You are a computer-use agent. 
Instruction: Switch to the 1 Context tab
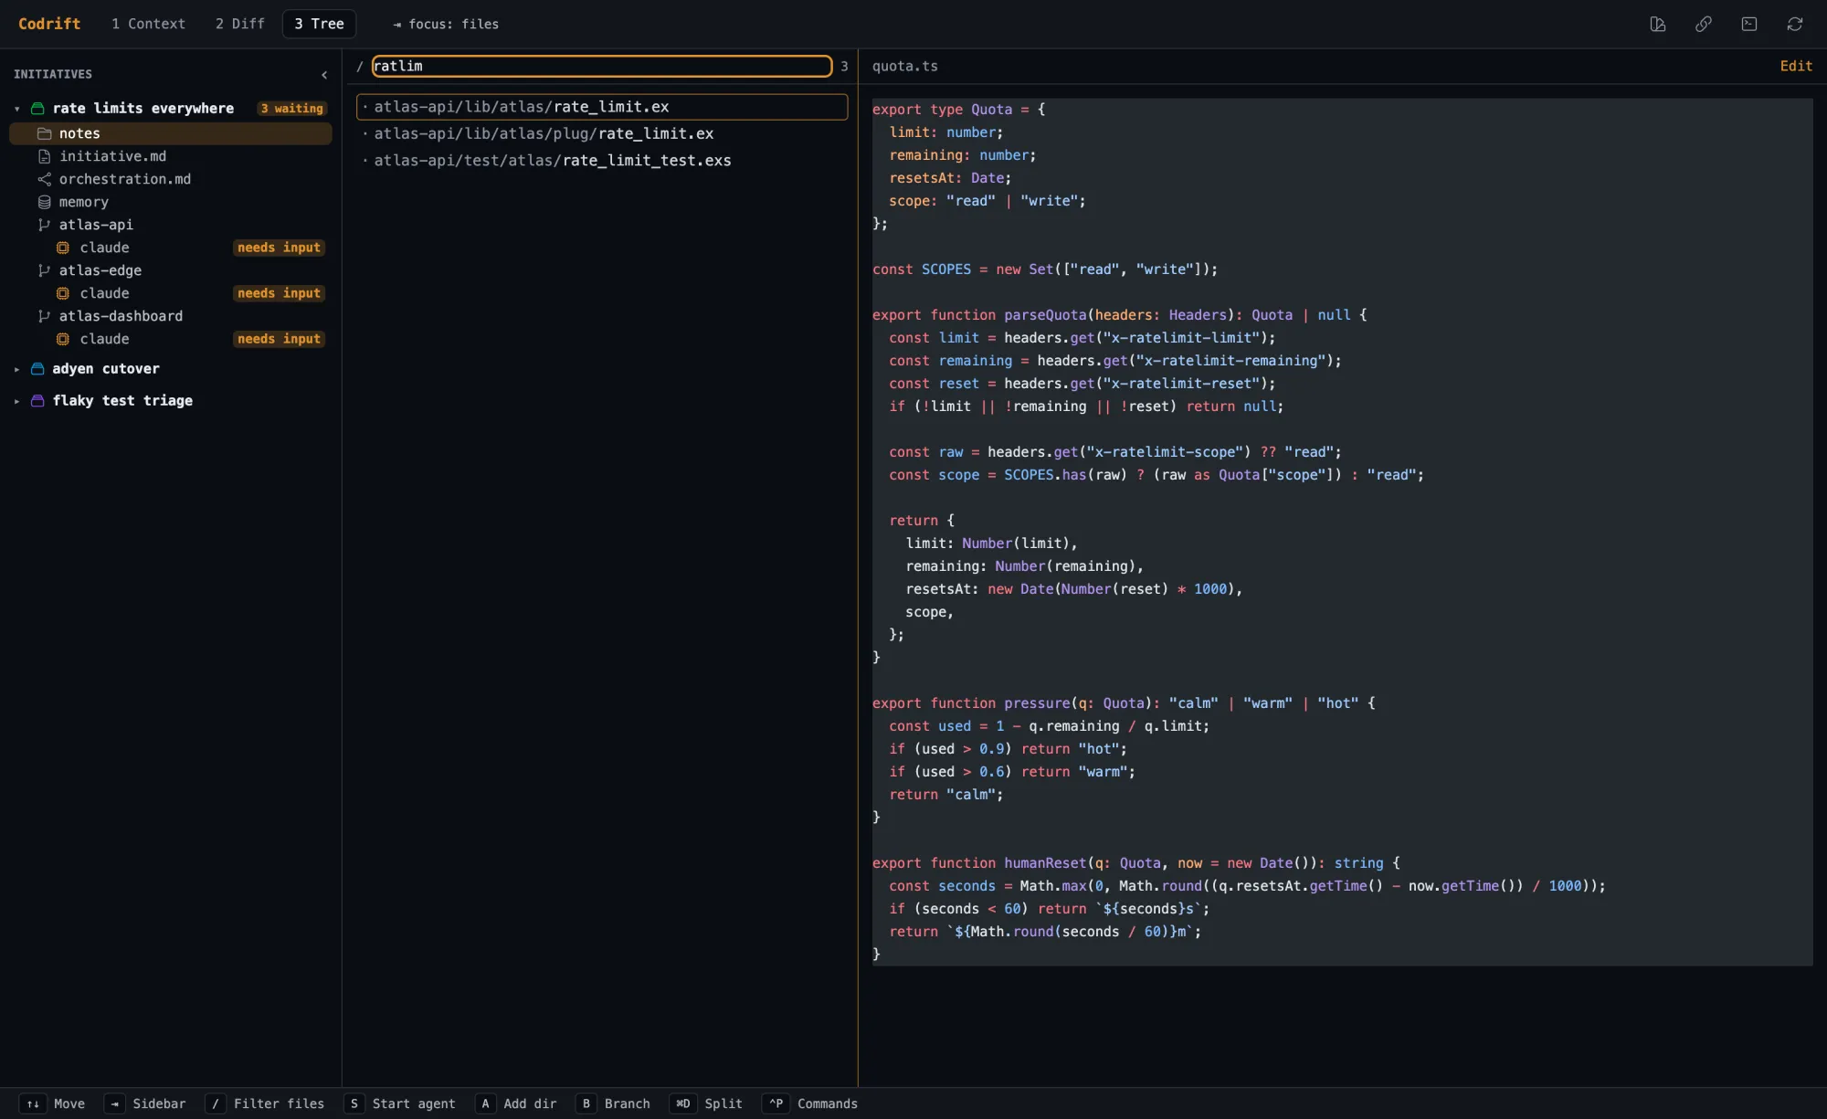click(x=148, y=24)
